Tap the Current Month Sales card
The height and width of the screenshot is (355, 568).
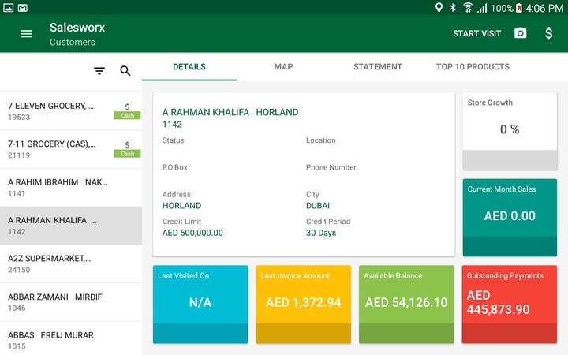[510, 217]
